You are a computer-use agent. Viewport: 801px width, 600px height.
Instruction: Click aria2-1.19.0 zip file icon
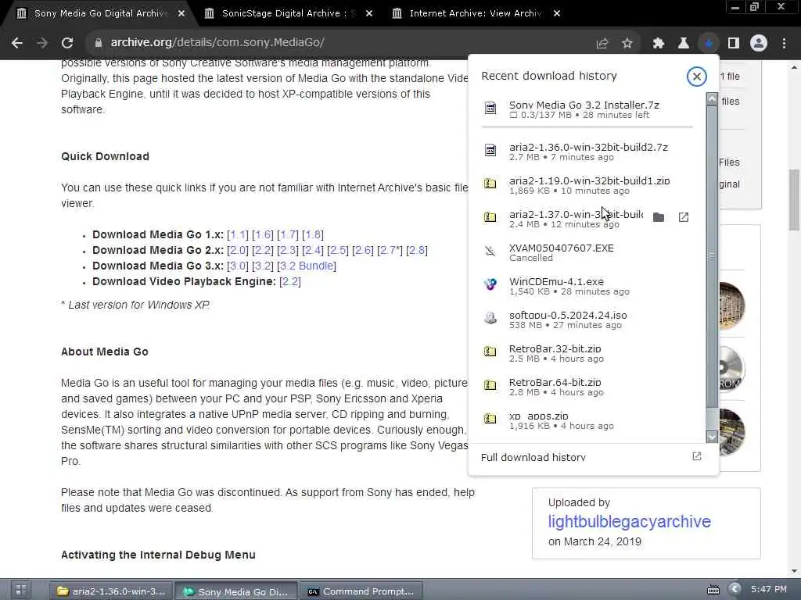(490, 183)
